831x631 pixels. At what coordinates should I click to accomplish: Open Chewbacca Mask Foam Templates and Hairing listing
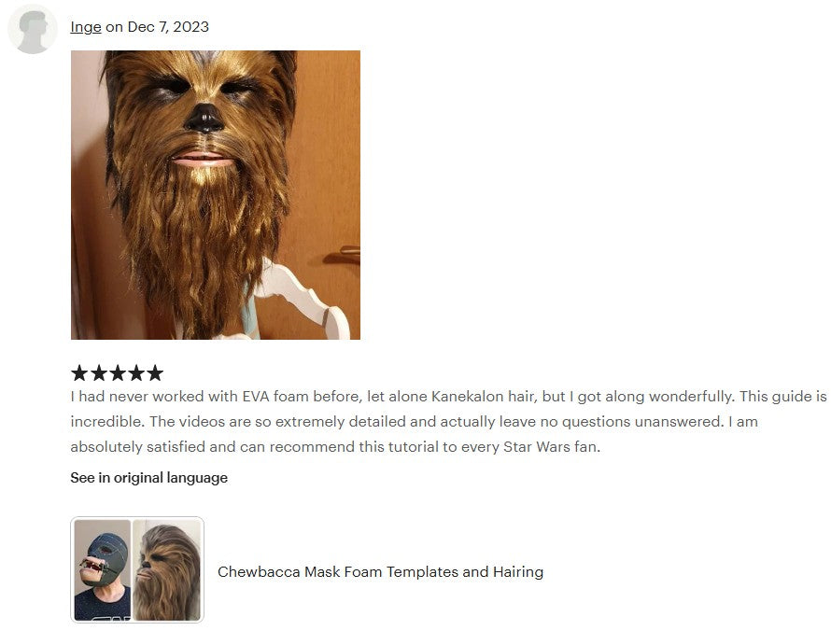pyautogui.click(x=381, y=571)
